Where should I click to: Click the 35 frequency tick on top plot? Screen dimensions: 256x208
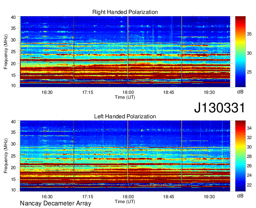point(13,28)
